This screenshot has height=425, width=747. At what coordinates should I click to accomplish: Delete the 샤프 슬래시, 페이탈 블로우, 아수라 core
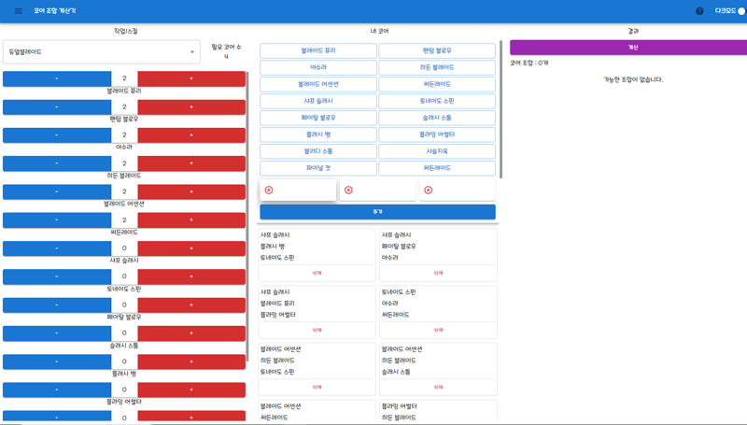(438, 273)
